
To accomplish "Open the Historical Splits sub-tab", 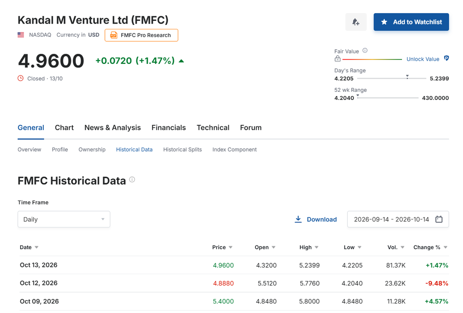I will [183, 149].
